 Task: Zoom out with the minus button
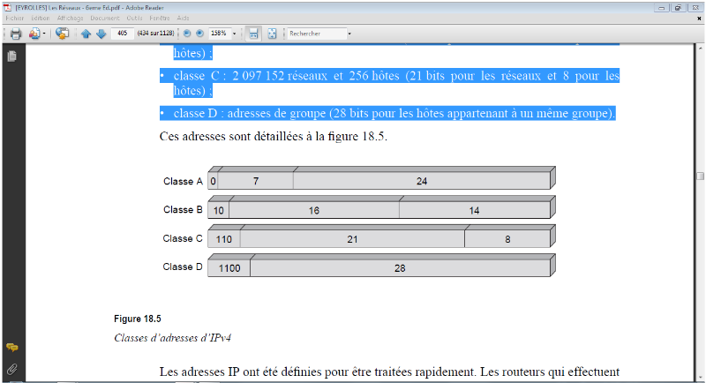click(187, 34)
